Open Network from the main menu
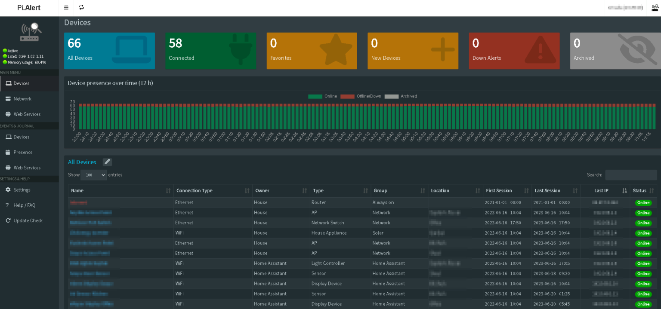 point(23,98)
